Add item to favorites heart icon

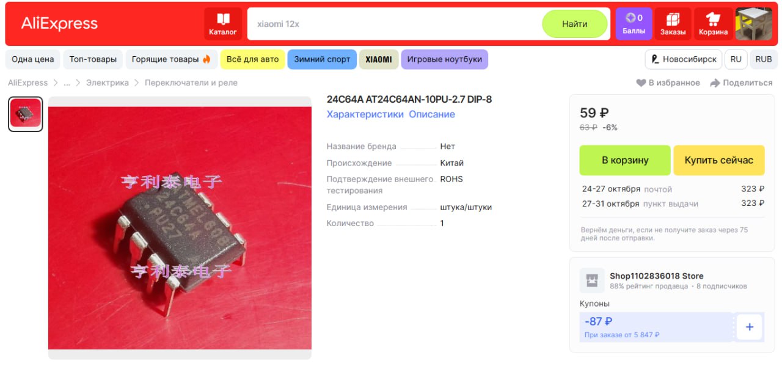coord(641,82)
